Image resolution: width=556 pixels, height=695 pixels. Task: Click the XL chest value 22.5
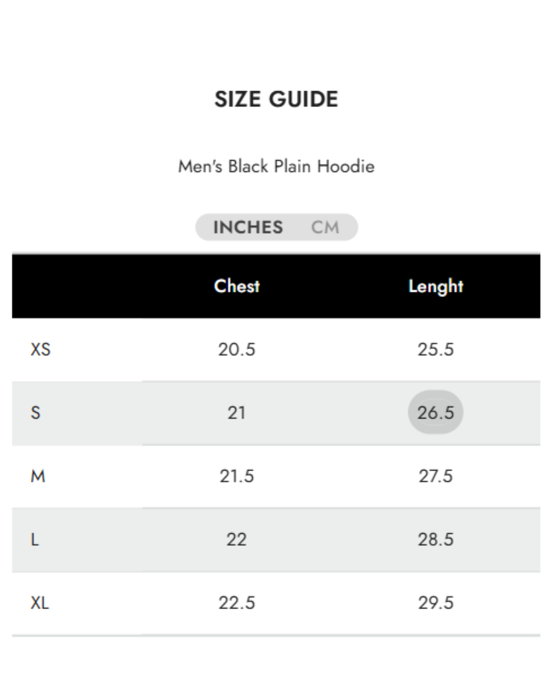237,603
